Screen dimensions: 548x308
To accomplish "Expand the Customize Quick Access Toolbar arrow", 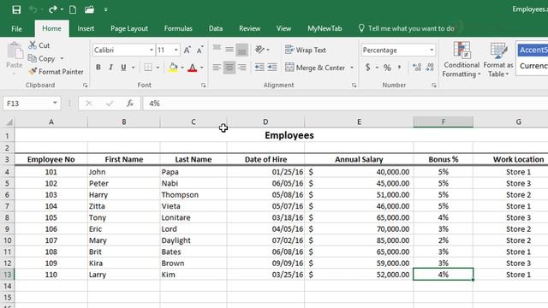I will [x=105, y=9].
